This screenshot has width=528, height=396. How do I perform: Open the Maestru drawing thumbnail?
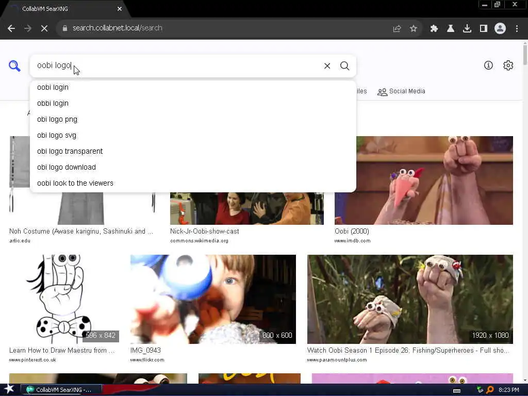click(64, 299)
